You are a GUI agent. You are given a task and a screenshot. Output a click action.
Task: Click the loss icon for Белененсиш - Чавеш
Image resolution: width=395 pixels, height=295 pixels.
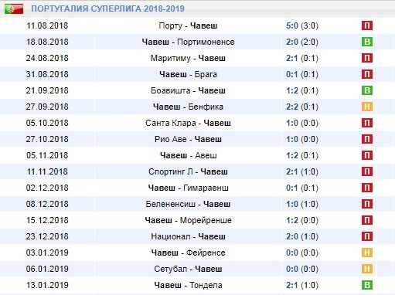pos(367,204)
